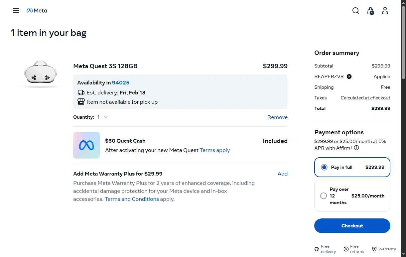Screen dimensions: 406x257
Task: Click the Warranty shield icon
Action: point(374,249)
